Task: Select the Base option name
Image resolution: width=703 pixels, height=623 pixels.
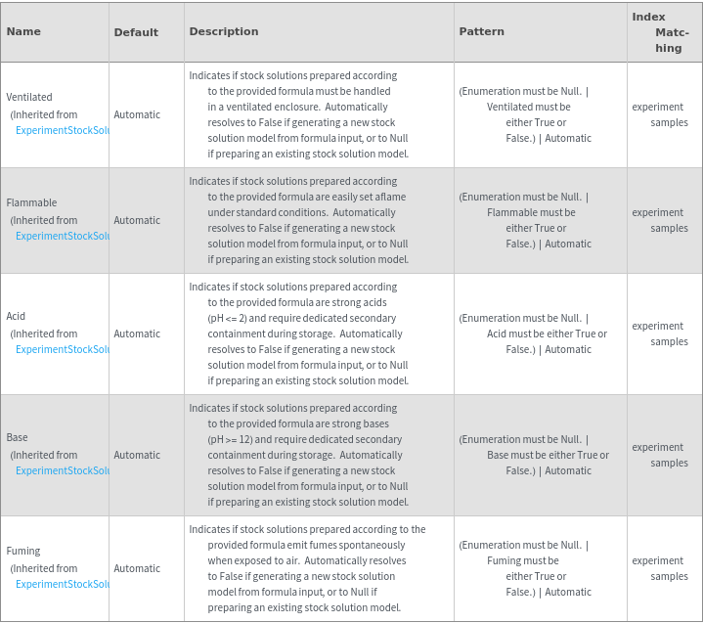Action: [x=17, y=437]
